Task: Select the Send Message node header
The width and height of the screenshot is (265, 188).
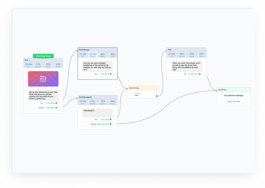Action: coord(84,49)
